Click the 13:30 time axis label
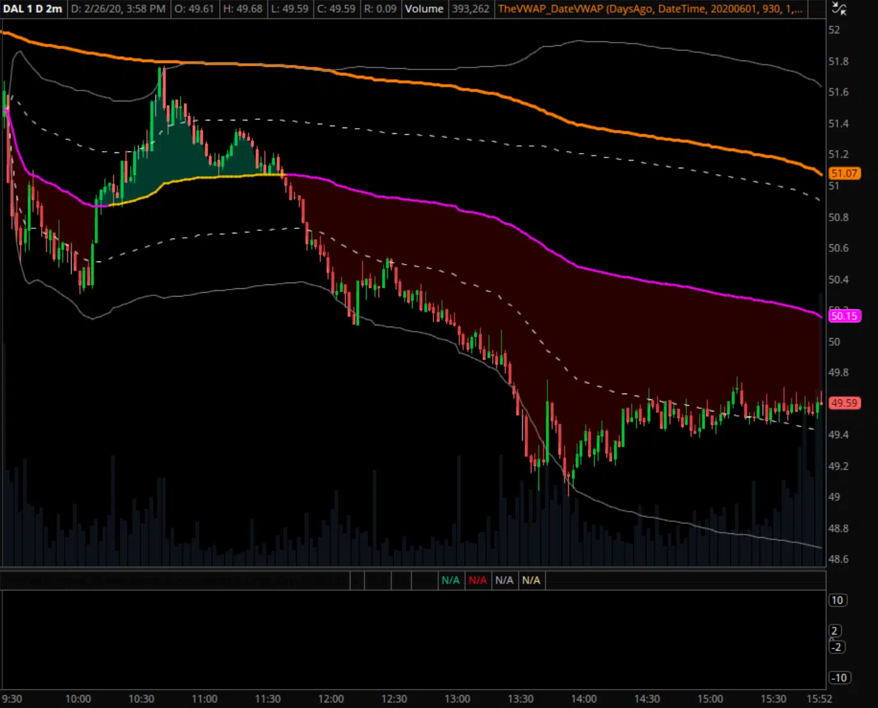Screen dimensions: 878x708 click(520, 699)
